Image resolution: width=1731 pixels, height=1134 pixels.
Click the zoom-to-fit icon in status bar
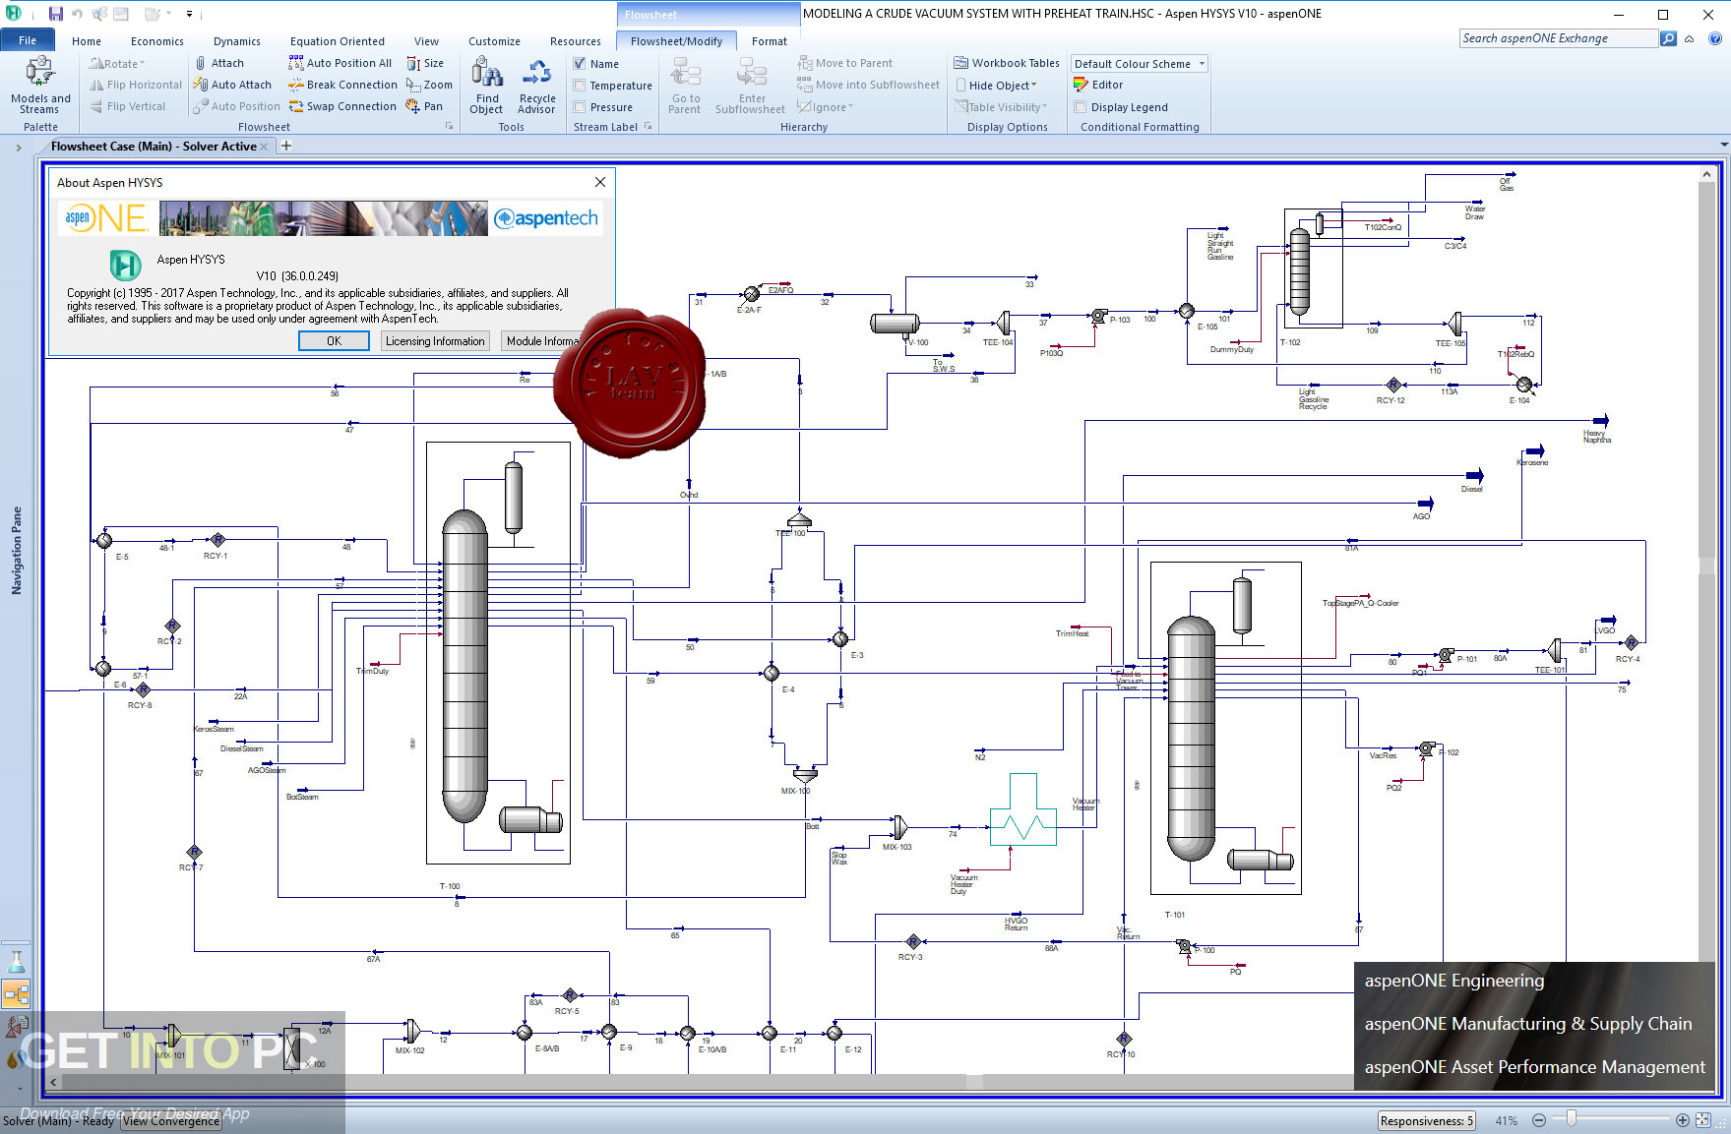click(x=1703, y=1120)
